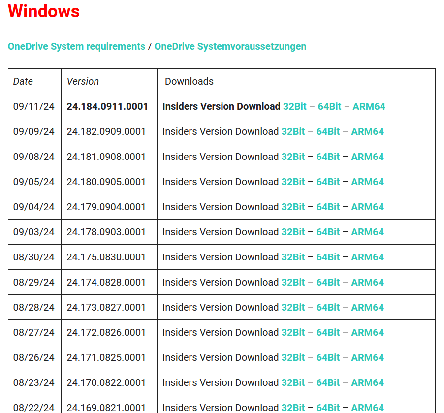Download 64Bit for version 24.170.0822.0001
The width and height of the screenshot is (444, 413).
328,382
